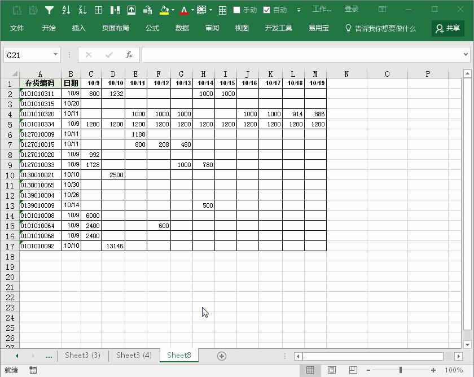This screenshot has height=377, width=474.
Task: Switch to Page Layout view in status bar
Action: tap(332, 370)
